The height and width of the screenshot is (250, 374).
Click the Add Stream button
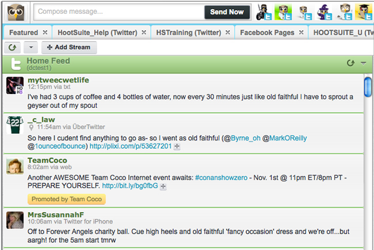click(69, 48)
